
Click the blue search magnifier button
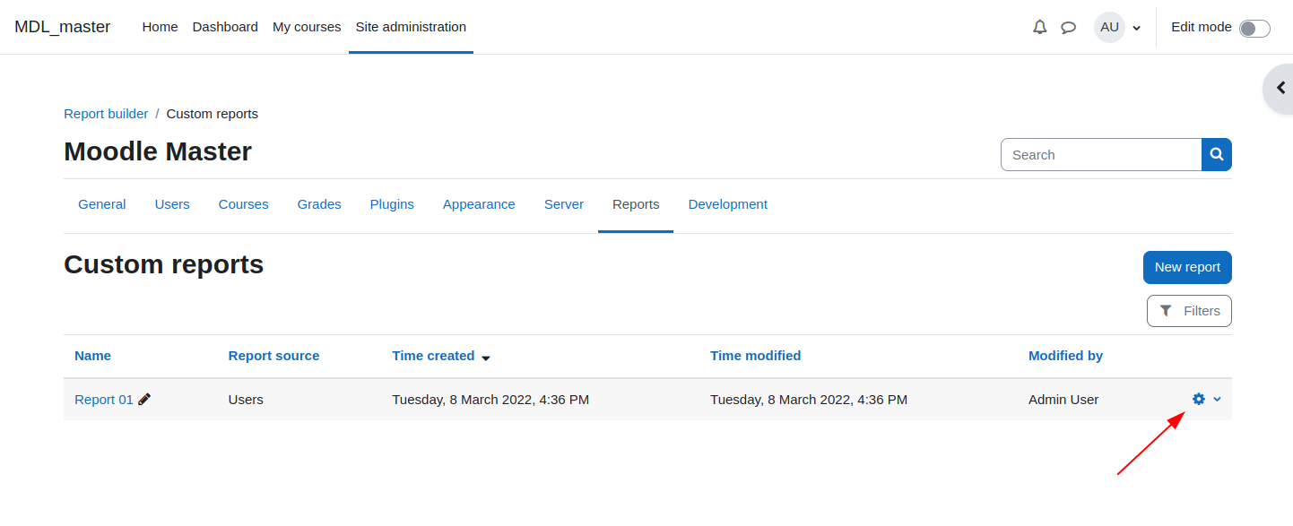[1217, 154]
